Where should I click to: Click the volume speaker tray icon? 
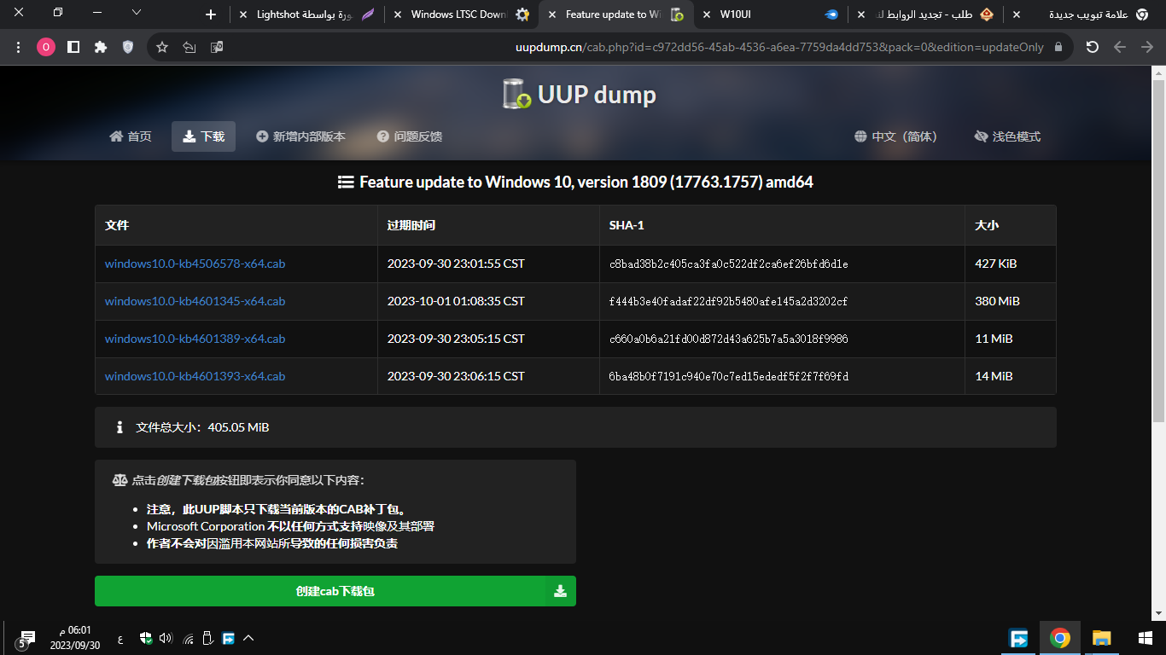[166, 638]
